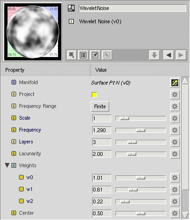Screen dimensions: 190x220
Task: Toggle the yellow w2 weight indicator
Action: pyautogui.click(x=21, y=201)
